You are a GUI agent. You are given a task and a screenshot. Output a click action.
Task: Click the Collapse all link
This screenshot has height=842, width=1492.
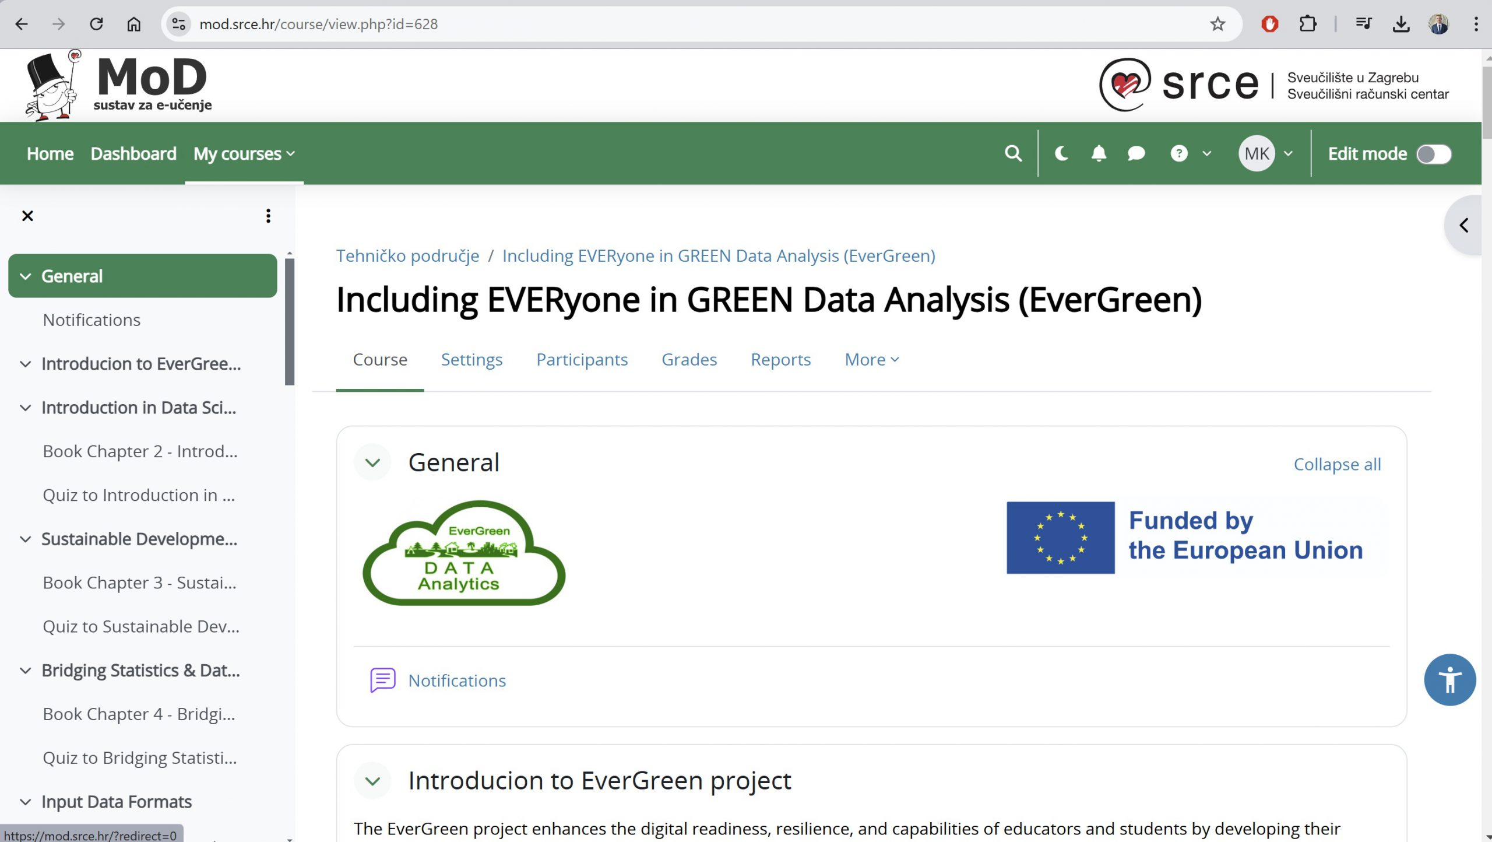[1337, 464]
